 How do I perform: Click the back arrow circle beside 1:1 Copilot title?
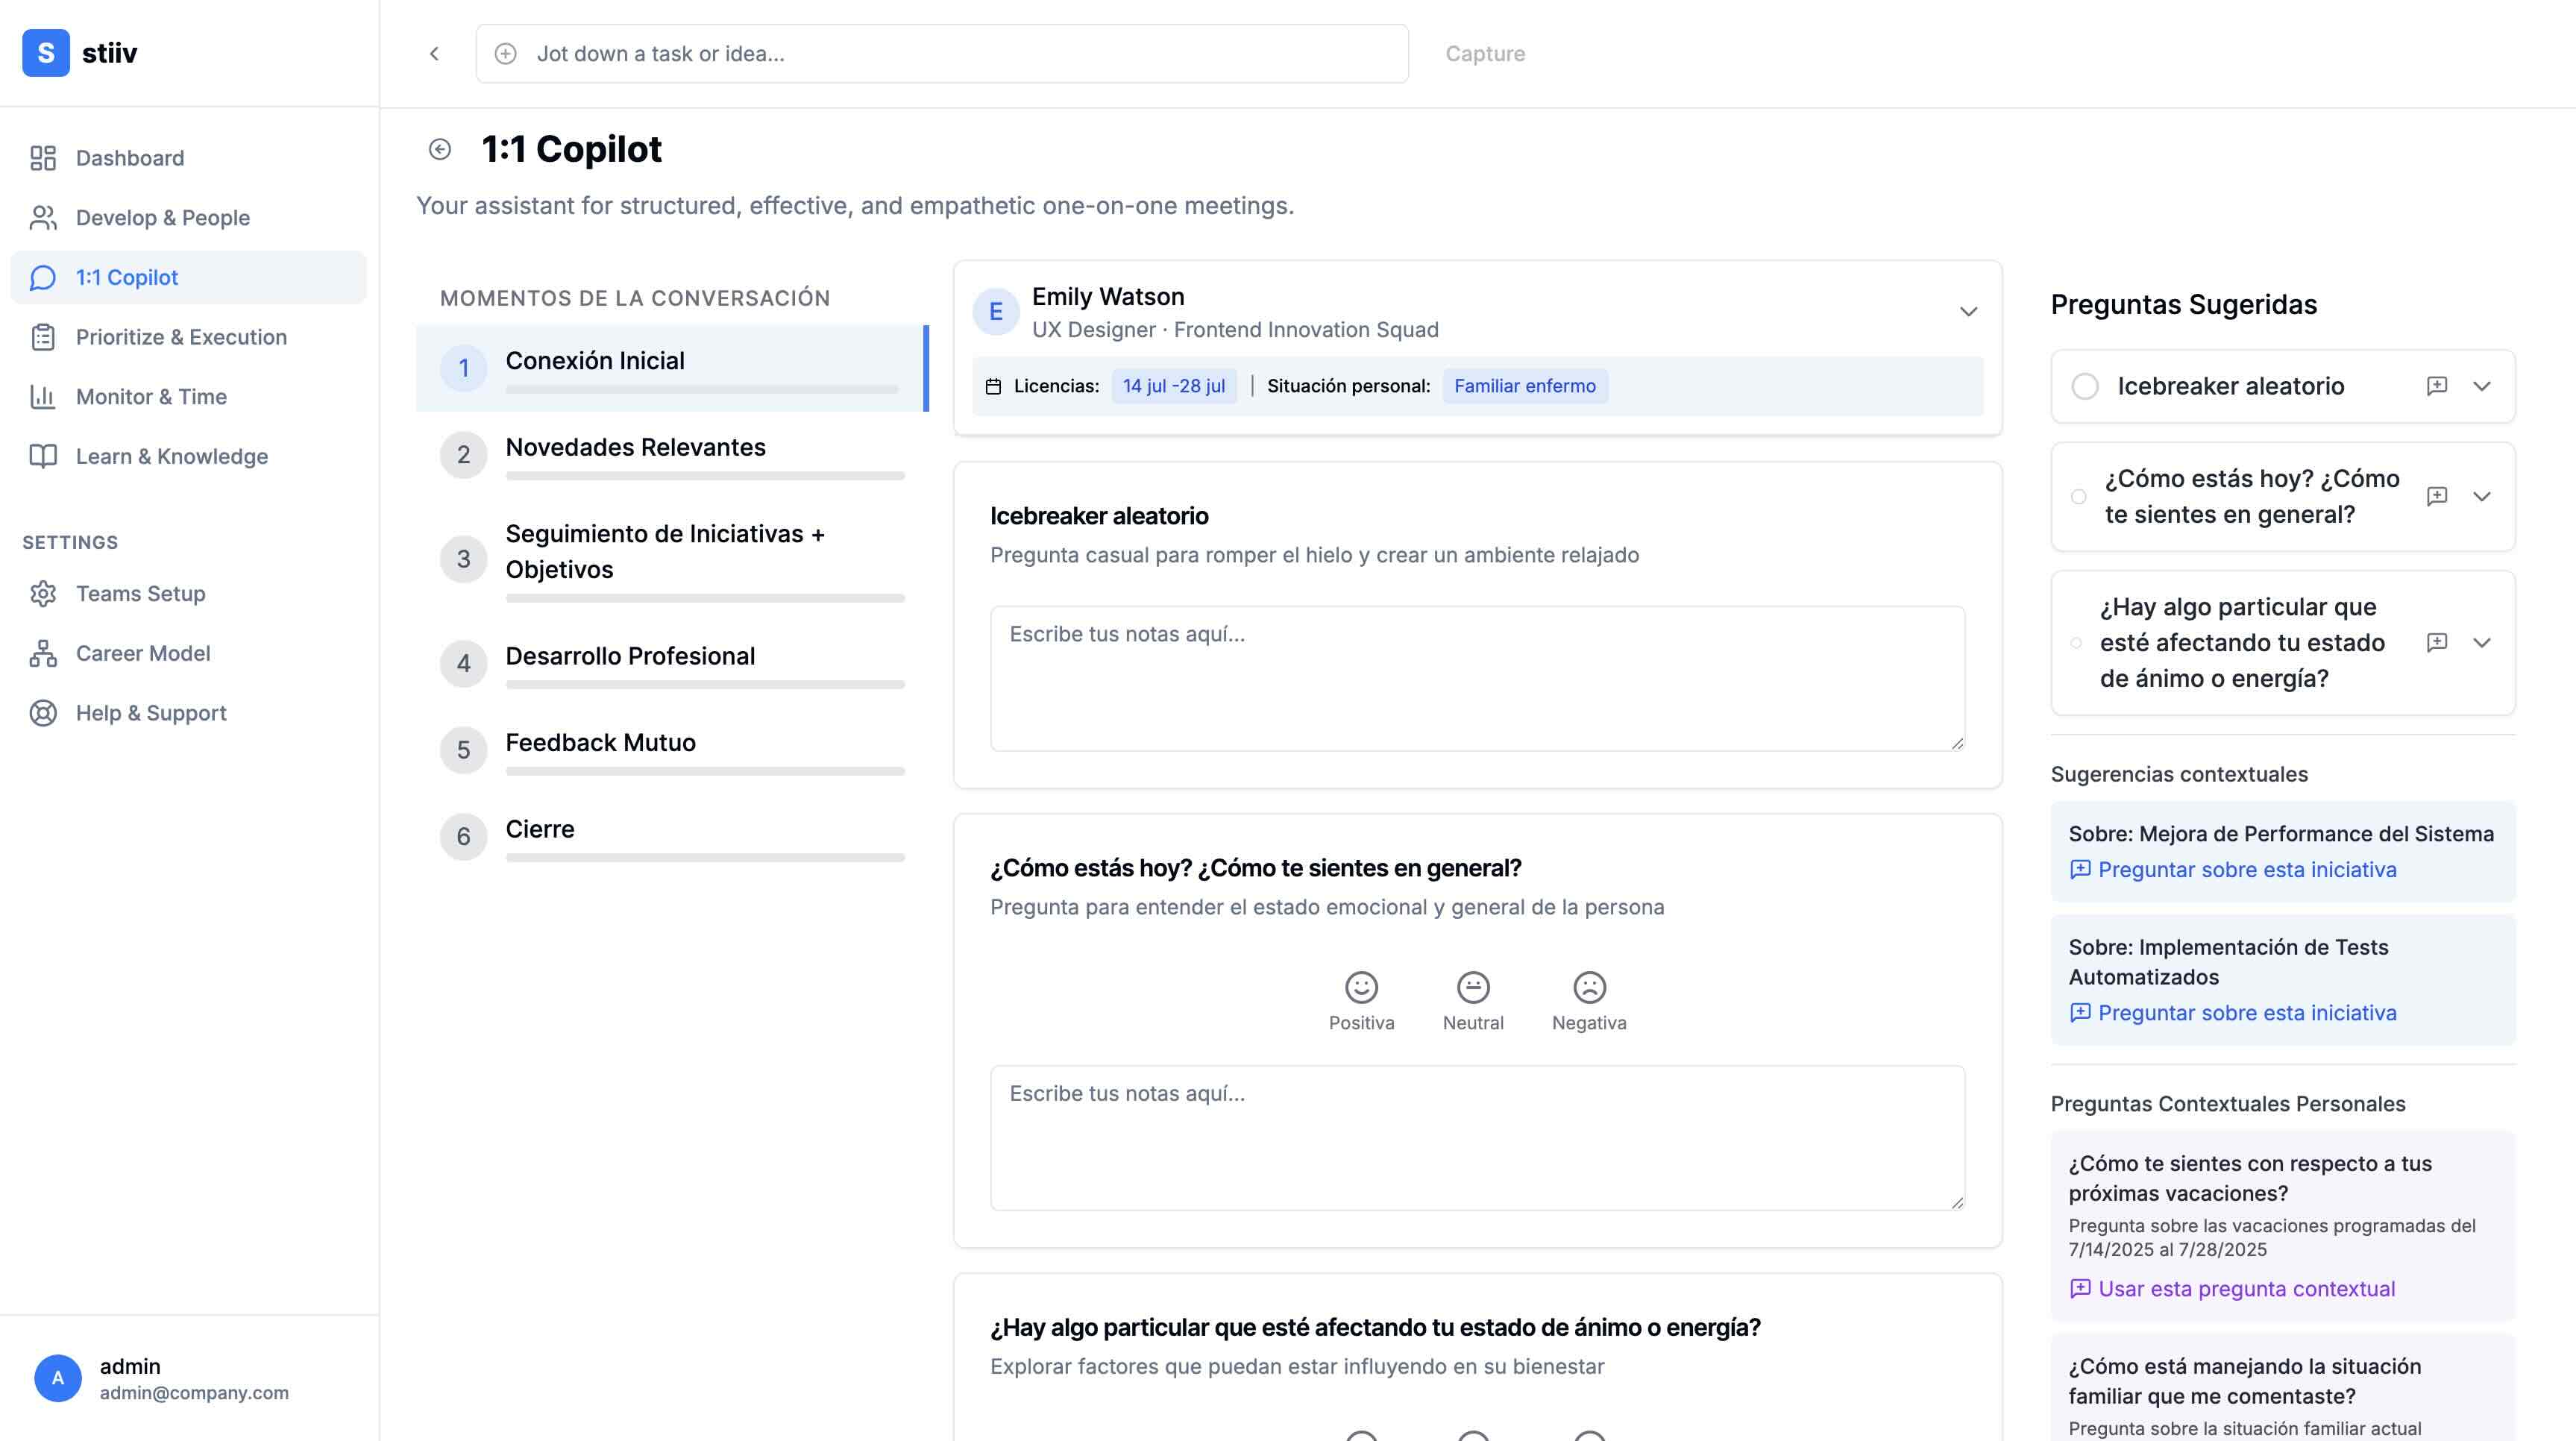tap(440, 149)
